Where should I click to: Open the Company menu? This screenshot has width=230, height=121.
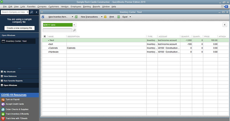click(42, 7)
